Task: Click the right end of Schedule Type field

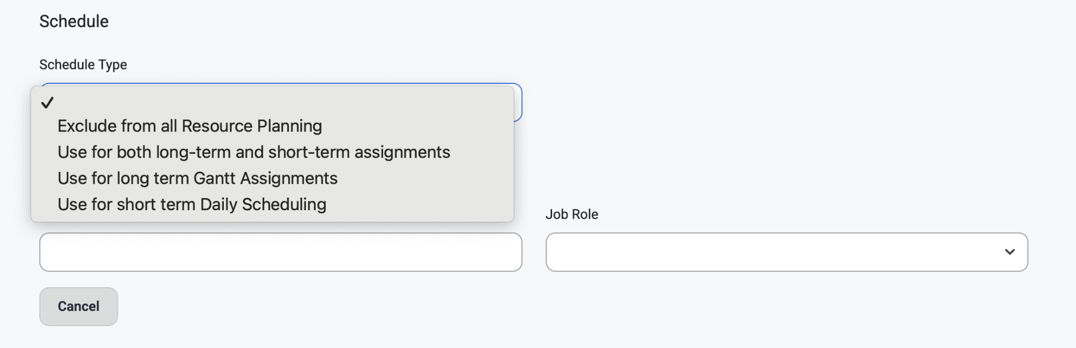Action: point(518,103)
